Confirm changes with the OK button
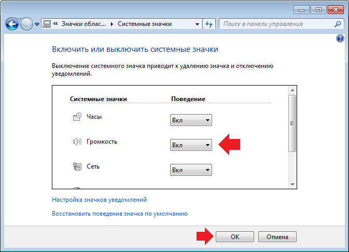The image size is (349, 252). [235, 236]
